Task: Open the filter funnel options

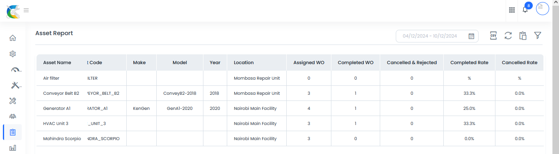Action: click(538, 36)
